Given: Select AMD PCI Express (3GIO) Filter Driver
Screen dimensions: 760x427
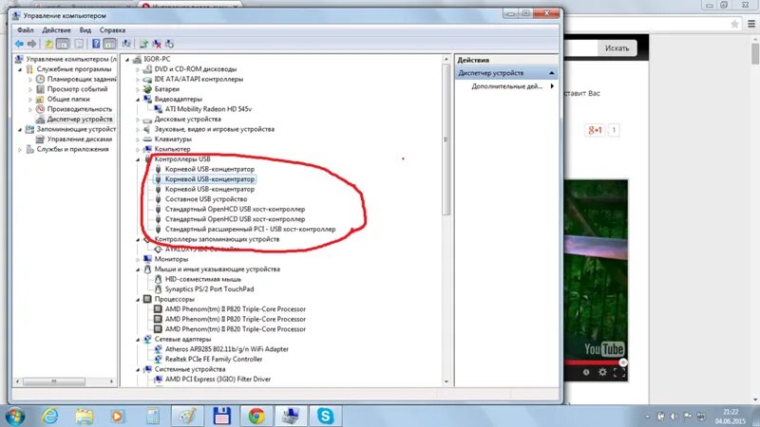Looking at the screenshot, I should click(218, 379).
